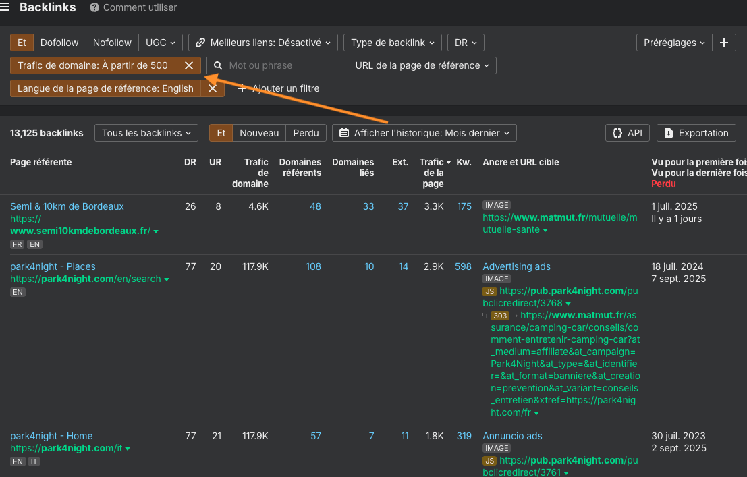This screenshot has width=747, height=477.
Task: Open the Préréglages menu
Action: point(674,43)
